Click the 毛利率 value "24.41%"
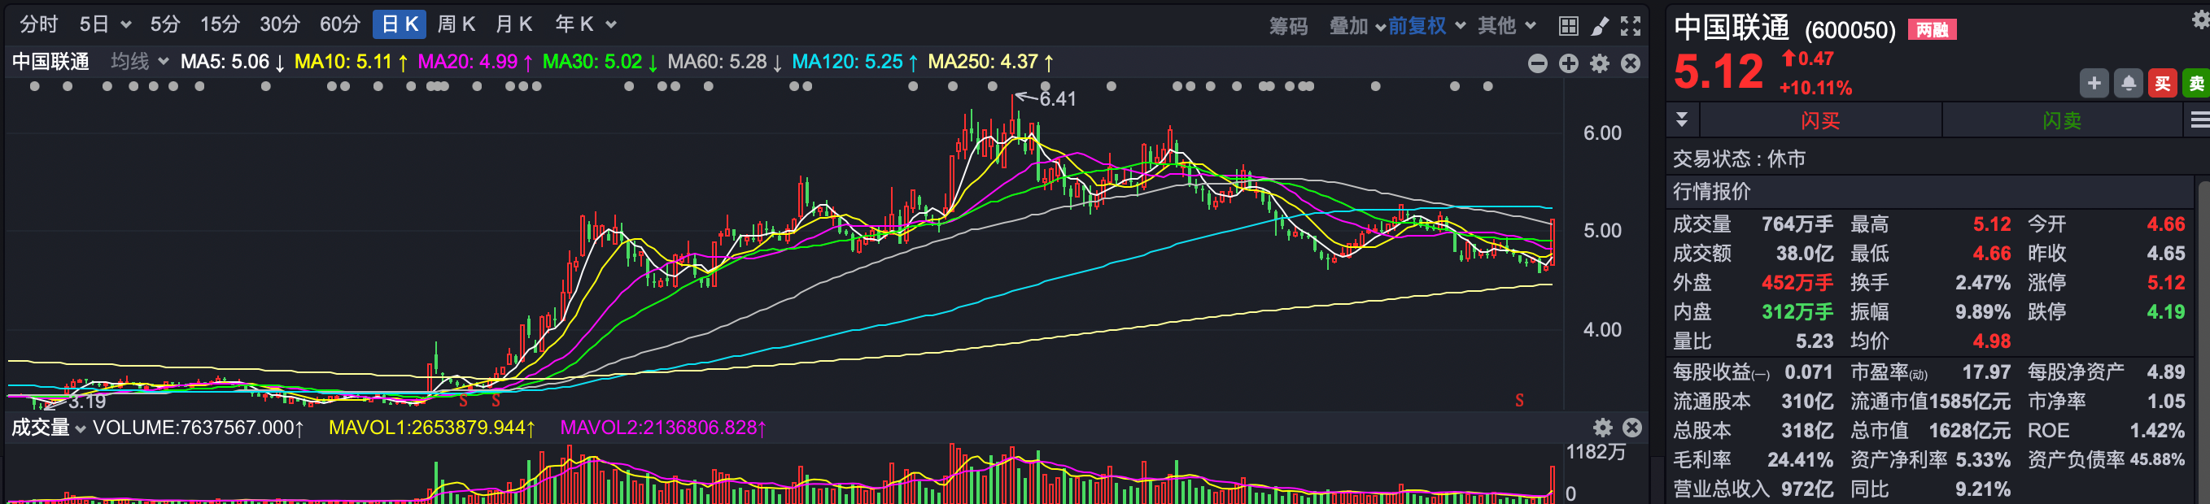Viewport: 2210px width, 504px height. [x=1800, y=459]
